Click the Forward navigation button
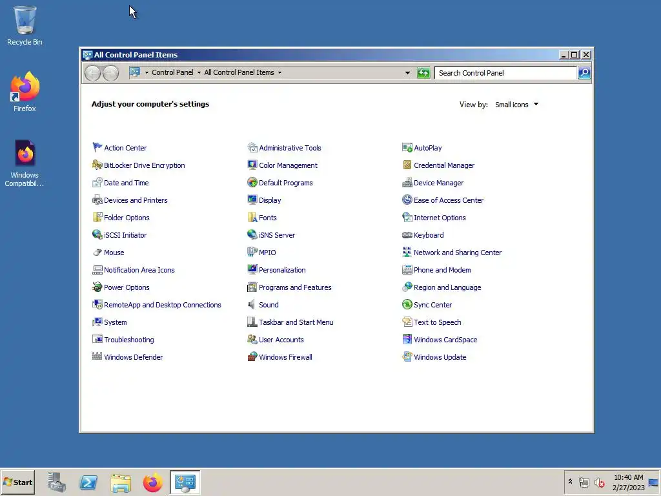Viewport: 661px width, 496px height. tap(111, 73)
